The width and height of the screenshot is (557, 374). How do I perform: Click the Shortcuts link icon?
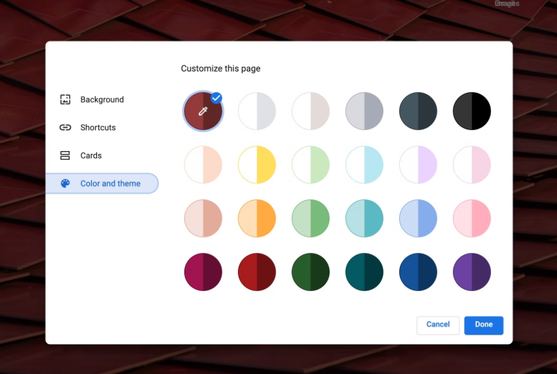click(65, 128)
